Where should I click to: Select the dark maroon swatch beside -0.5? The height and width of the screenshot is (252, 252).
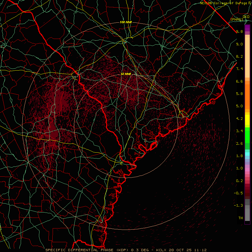click(x=247, y=195)
